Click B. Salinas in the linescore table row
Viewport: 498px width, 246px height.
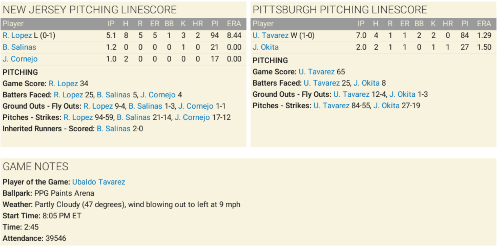19,47
